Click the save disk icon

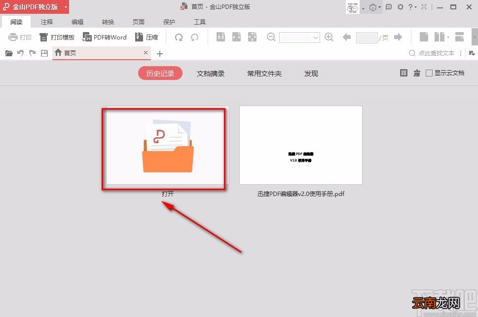[x=44, y=53]
